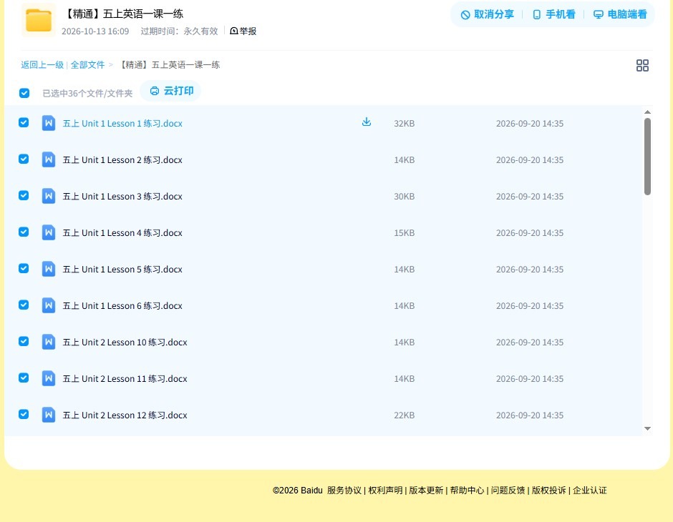The width and height of the screenshot is (673, 522).
Task: Open 五上 Unit 1 Lesson 5 练习.docx
Action: click(x=122, y=269)
